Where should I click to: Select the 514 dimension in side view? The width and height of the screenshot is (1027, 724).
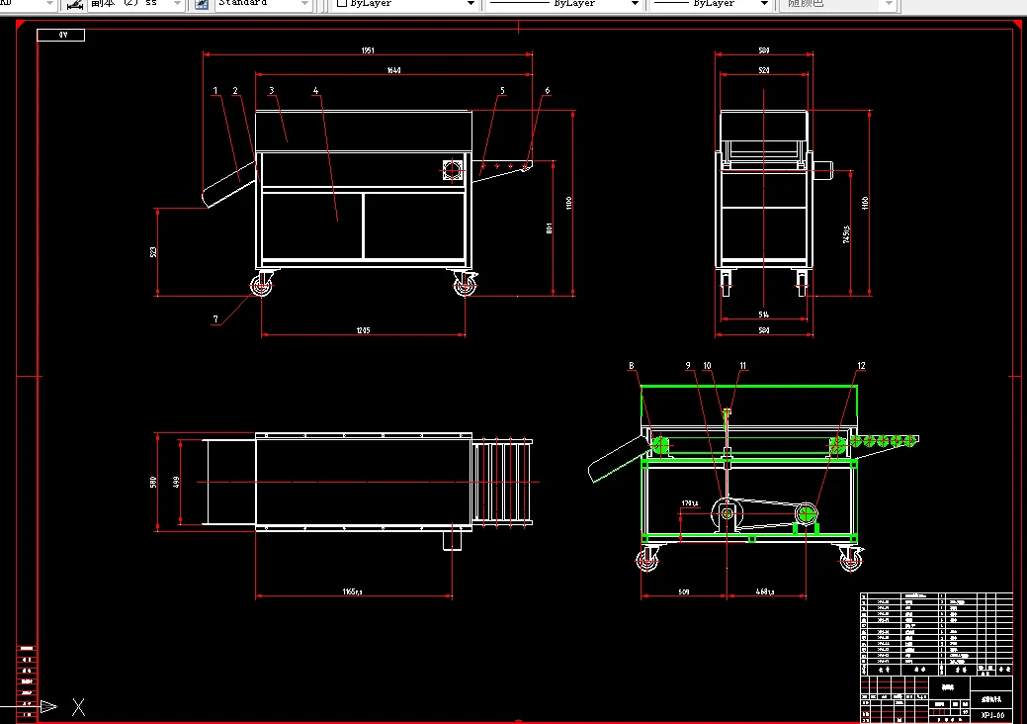pos(764,315)
